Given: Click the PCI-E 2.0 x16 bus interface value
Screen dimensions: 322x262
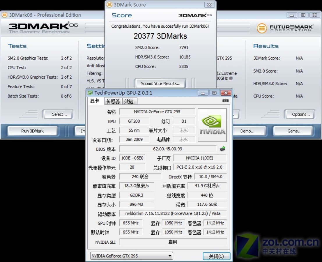Looking at the screenshot, I should 200,167.
